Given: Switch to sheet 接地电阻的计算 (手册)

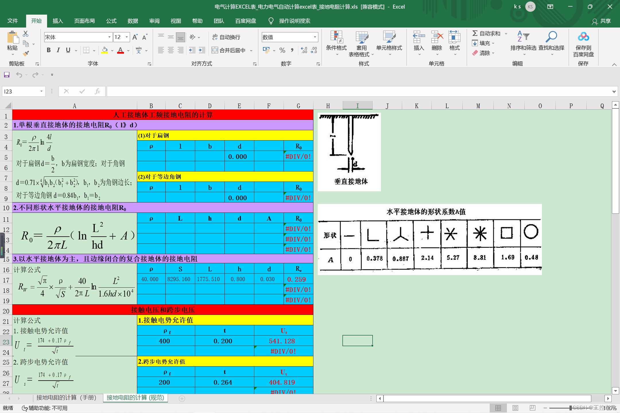Looking at the screenshot, I should tap(66, 398).
